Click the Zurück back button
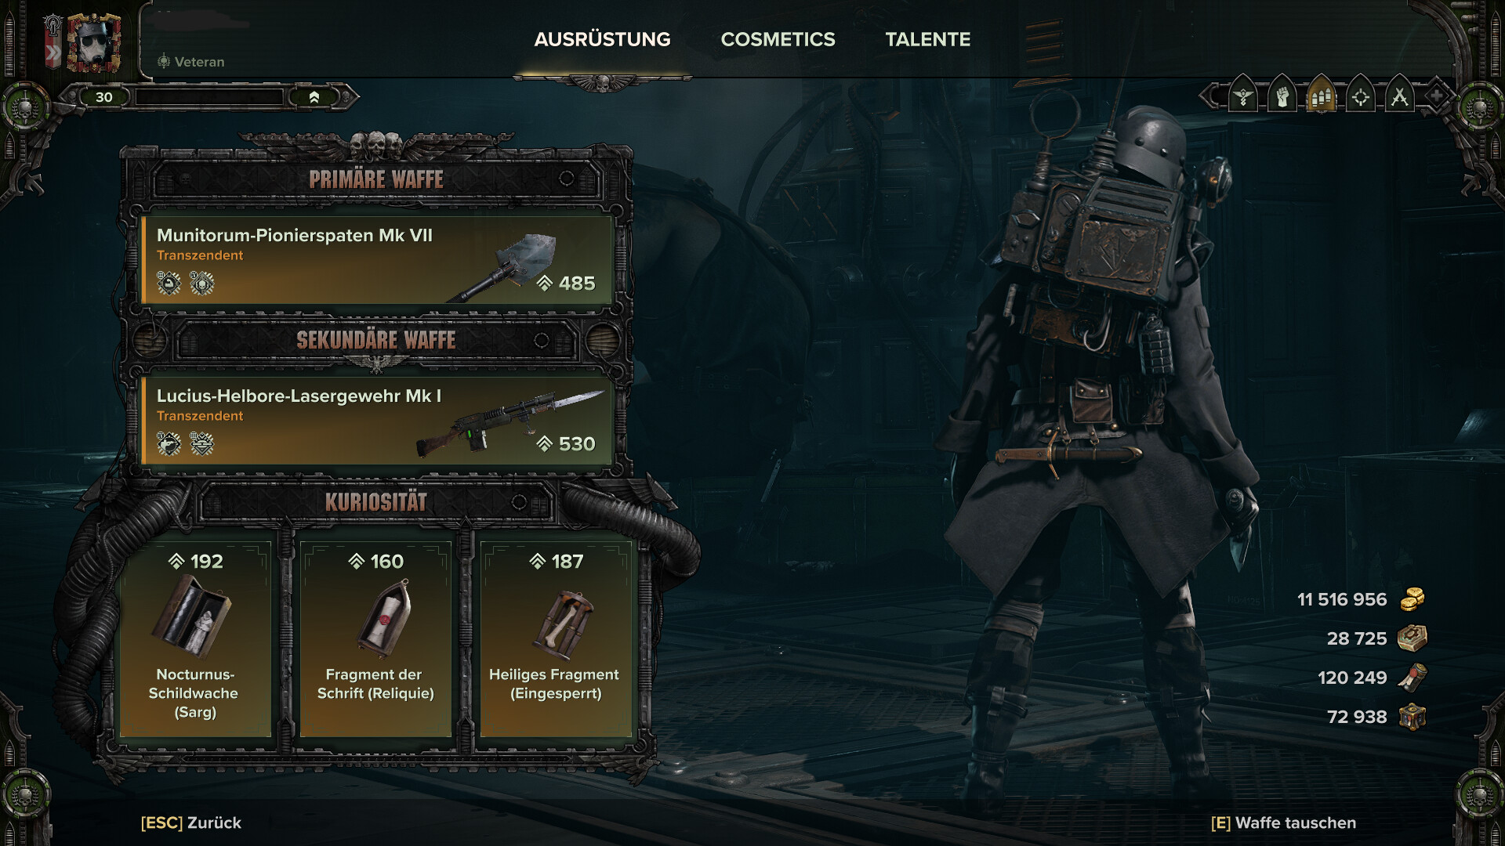 (191, 822)
